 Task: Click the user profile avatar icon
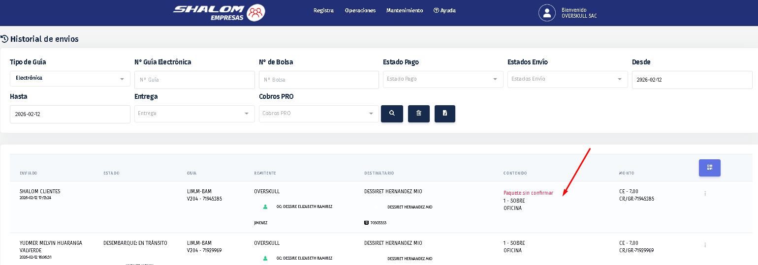547,13
